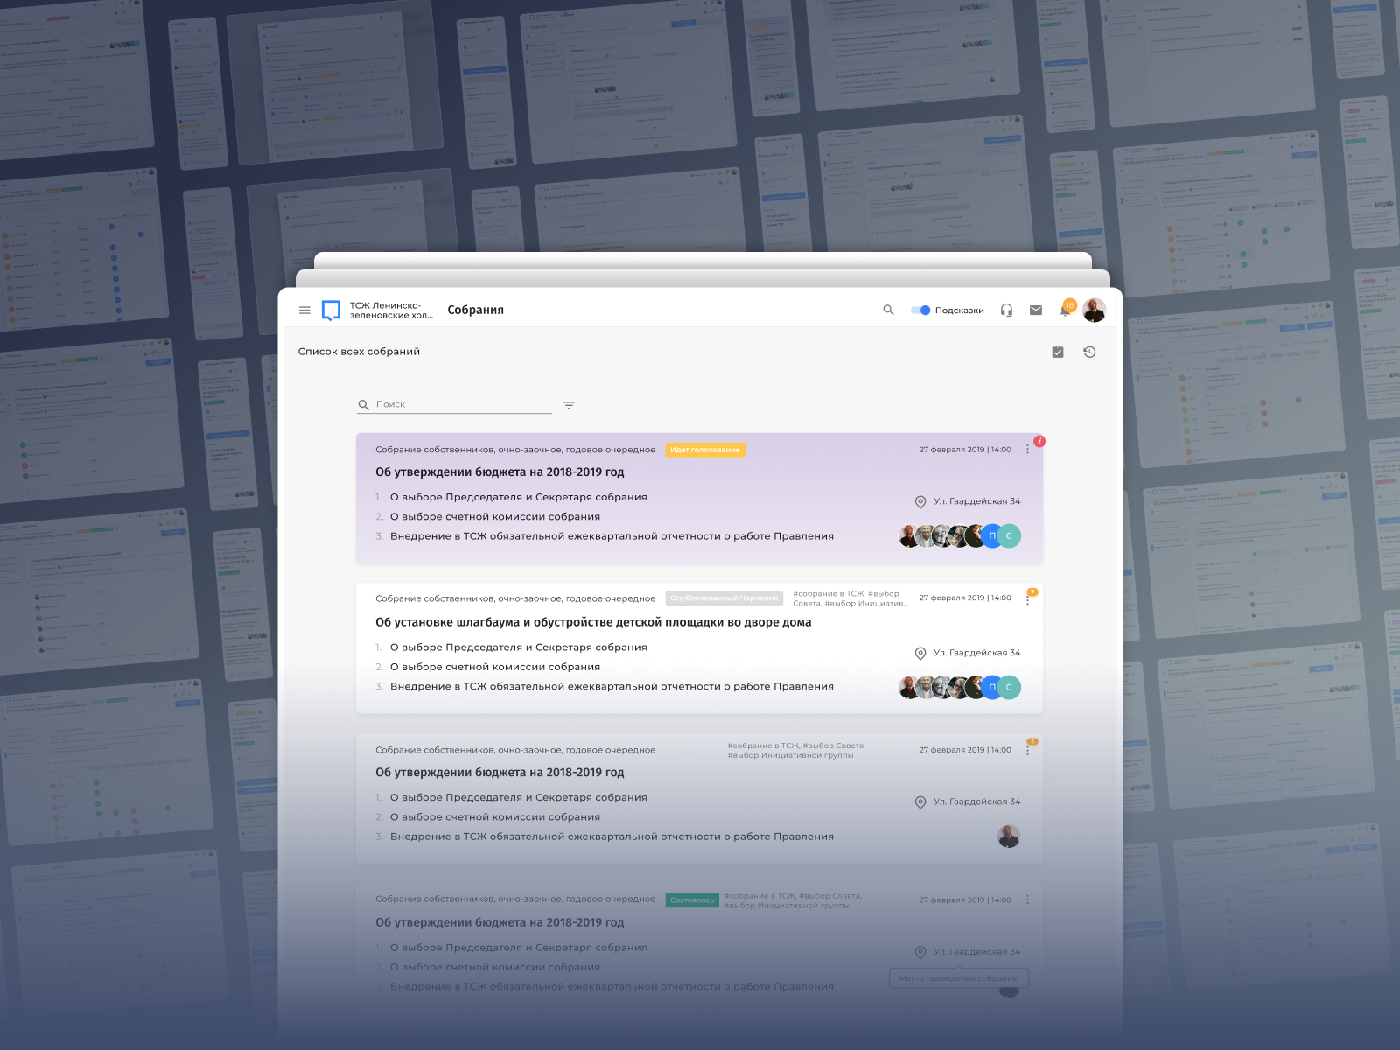The image size is (1400, 1050).
Task: Click the red info badge on voting card
Action: click(1039, 441)
